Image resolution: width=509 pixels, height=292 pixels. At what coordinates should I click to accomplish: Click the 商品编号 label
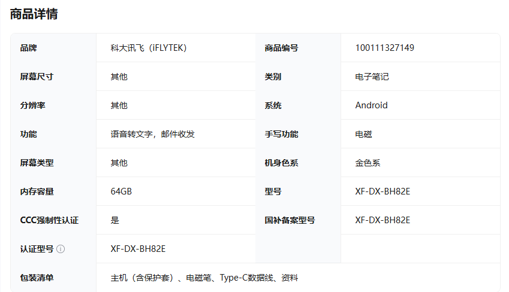point(281,48)
